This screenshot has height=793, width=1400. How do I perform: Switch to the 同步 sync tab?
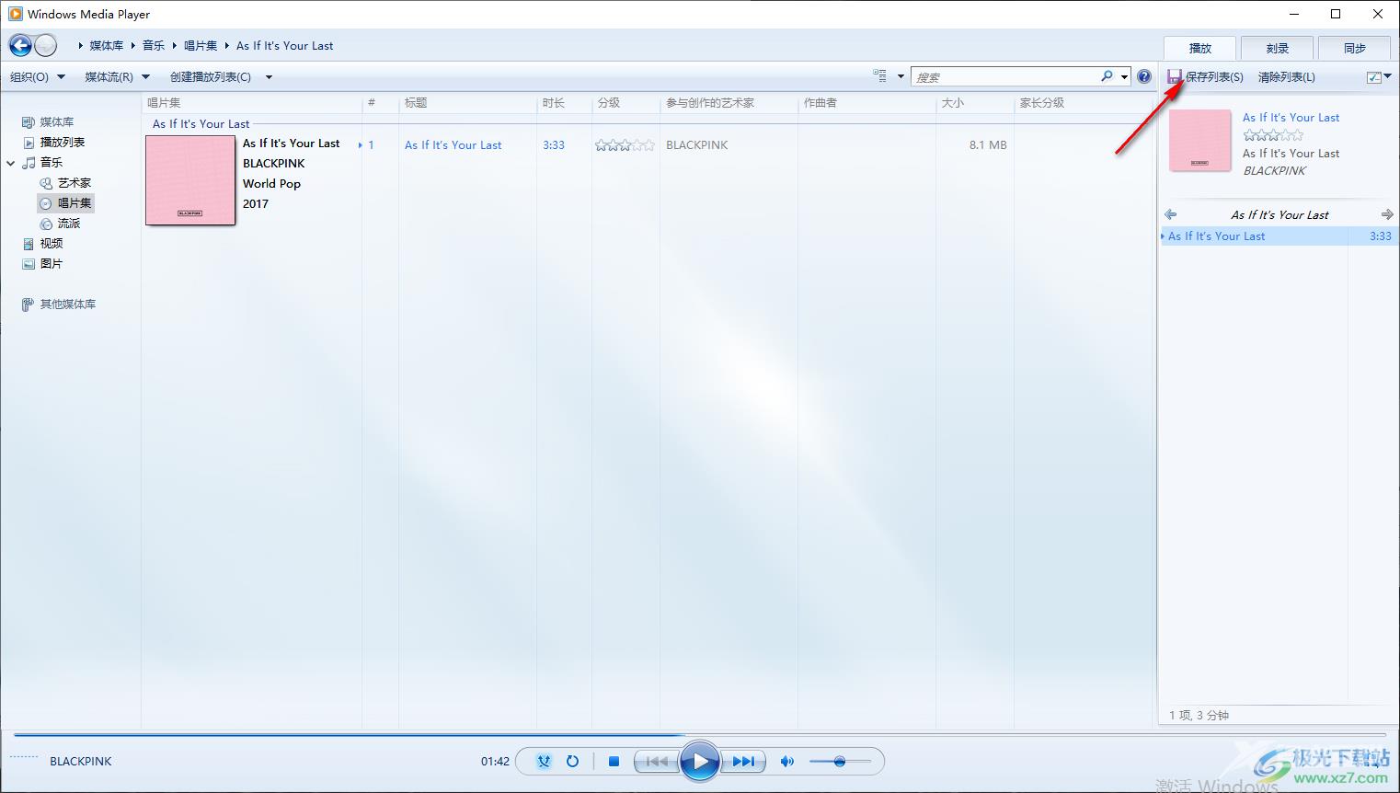[1354, 48]
